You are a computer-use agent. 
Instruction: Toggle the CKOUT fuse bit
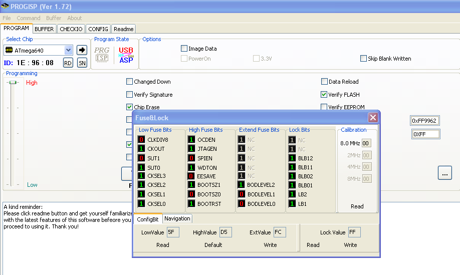tap(141, 149)
